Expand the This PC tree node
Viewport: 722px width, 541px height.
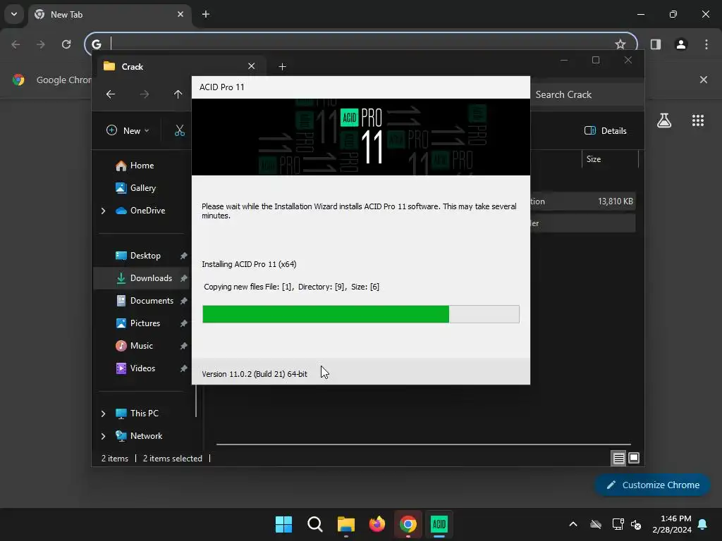coord(103,413)
